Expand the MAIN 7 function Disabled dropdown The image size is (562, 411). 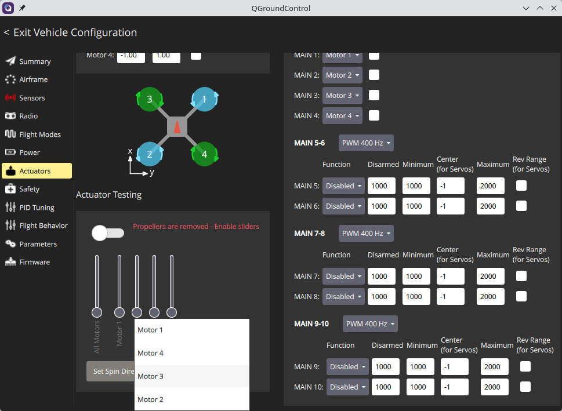(343, 277)
